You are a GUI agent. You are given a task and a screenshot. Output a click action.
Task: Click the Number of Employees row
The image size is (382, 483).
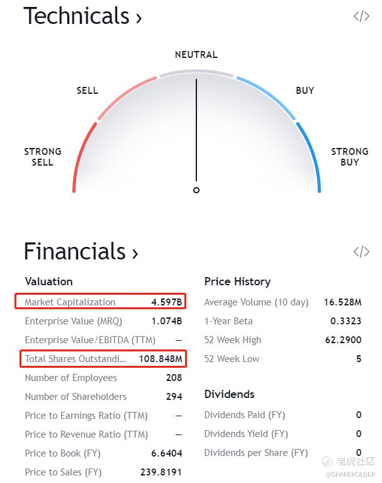click(103, 378)
